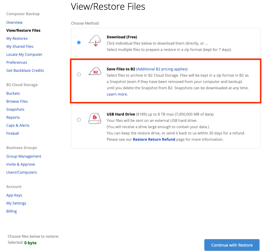Click the View/Restore Files page title
Image resolution: width=269 pixels, height=252 pixels.
point(108,7)
